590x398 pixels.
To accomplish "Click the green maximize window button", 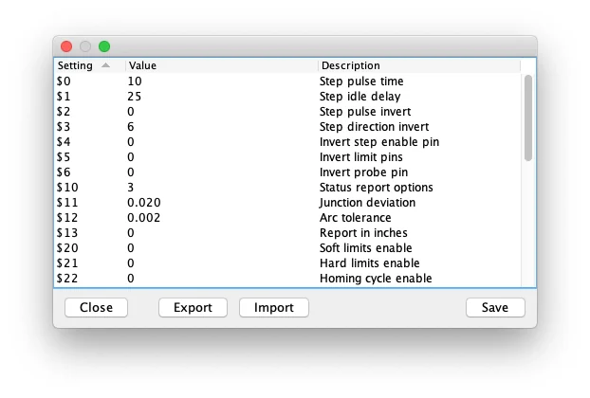I will click(104, 46).
